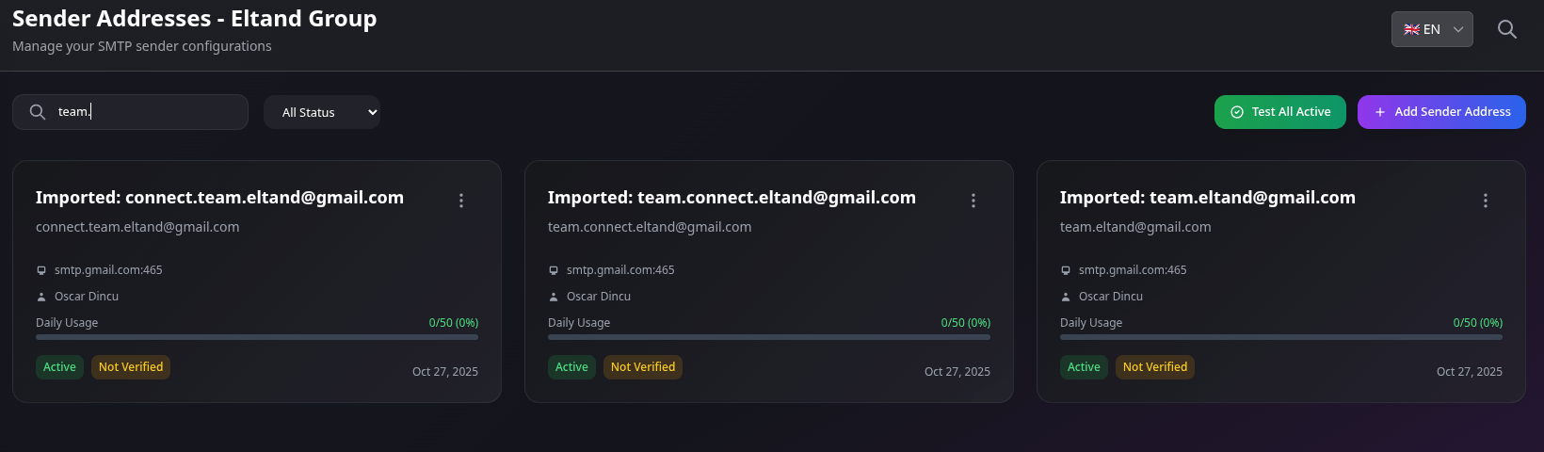Click the server icon on the team.eltand@gmail.com card
The image size is (1544, 452).
click(1066, 270)
